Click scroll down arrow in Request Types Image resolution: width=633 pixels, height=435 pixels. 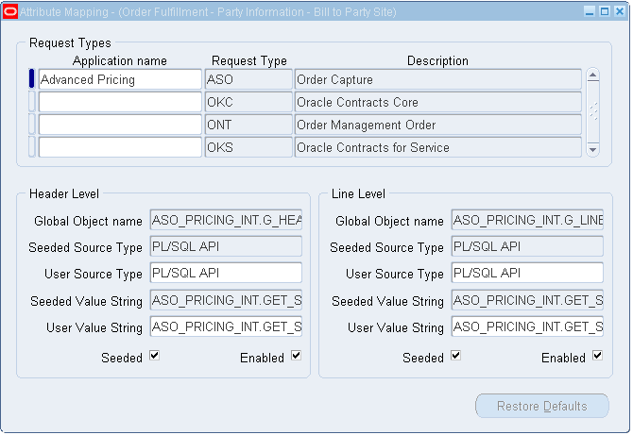(592, 150)
